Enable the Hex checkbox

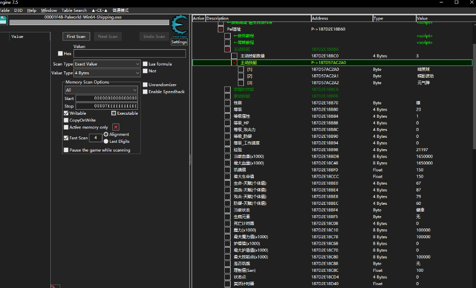(x=61, y=54)
